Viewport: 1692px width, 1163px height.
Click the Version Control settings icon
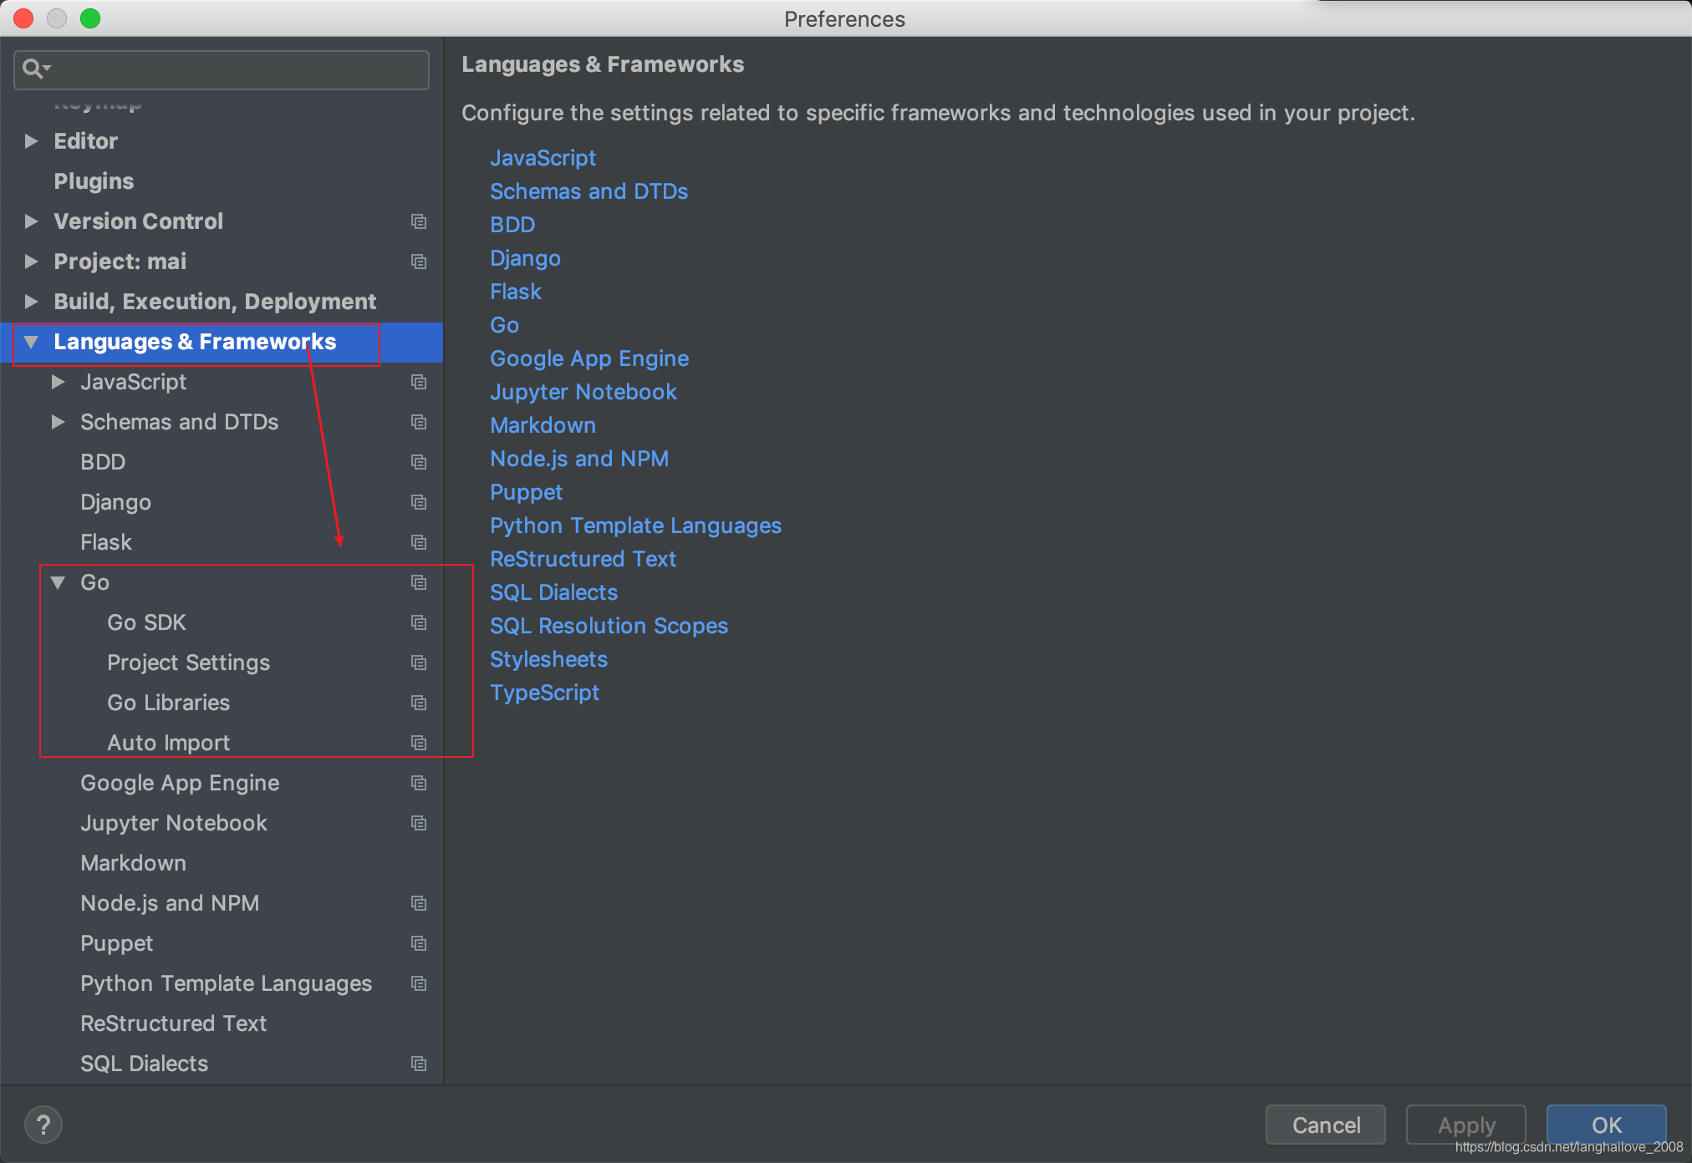pyautogui.click(x=419, y=221)
